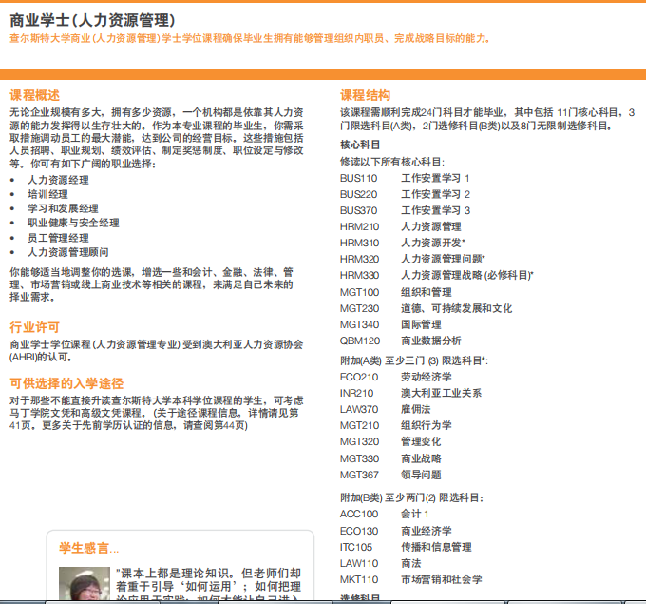The height and width of the screenshot is (604, 646).
Task: Click the orange subtitle under the title
Action: [x=251, y=39]
